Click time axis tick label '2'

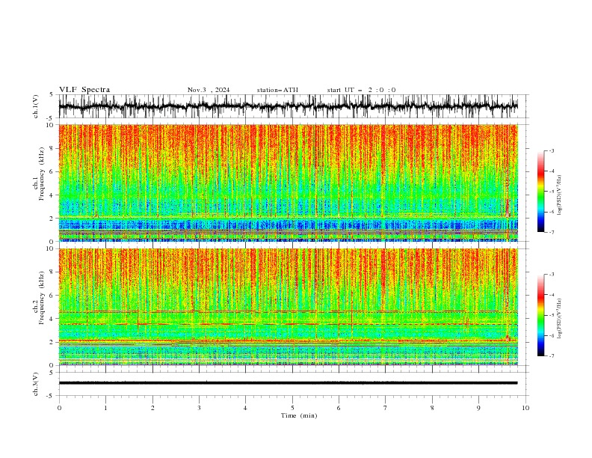tap(152, 408)
